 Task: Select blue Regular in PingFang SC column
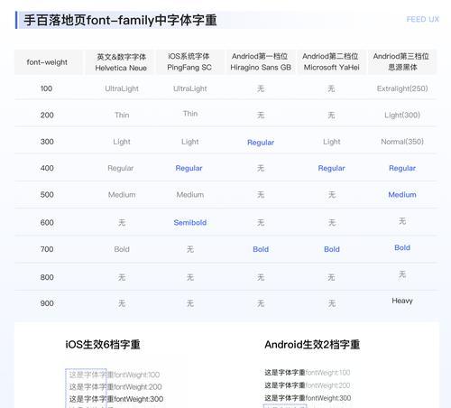(189, 168)
